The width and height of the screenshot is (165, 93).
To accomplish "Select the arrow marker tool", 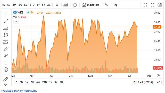I will point(6,56).
